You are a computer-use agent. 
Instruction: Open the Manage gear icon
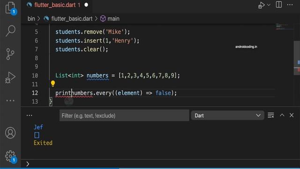point(10,156)
